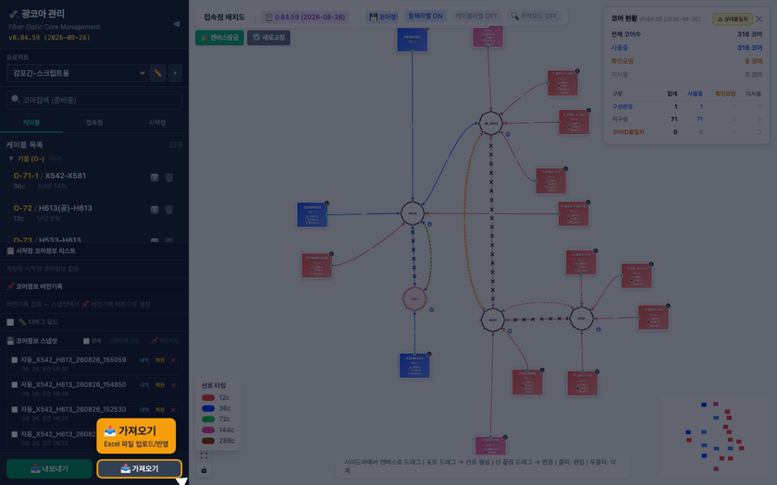Select cable O-72 / H613(공)-H613 row
The image size is (777, 485).
pos(94,212)
